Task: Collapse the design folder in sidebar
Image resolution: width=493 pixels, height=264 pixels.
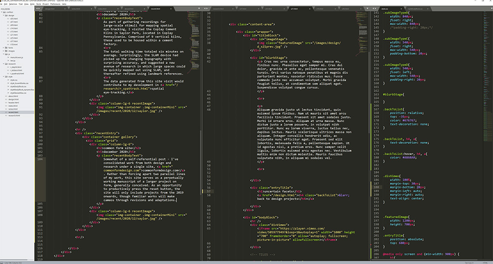Action: pos(4,16)
